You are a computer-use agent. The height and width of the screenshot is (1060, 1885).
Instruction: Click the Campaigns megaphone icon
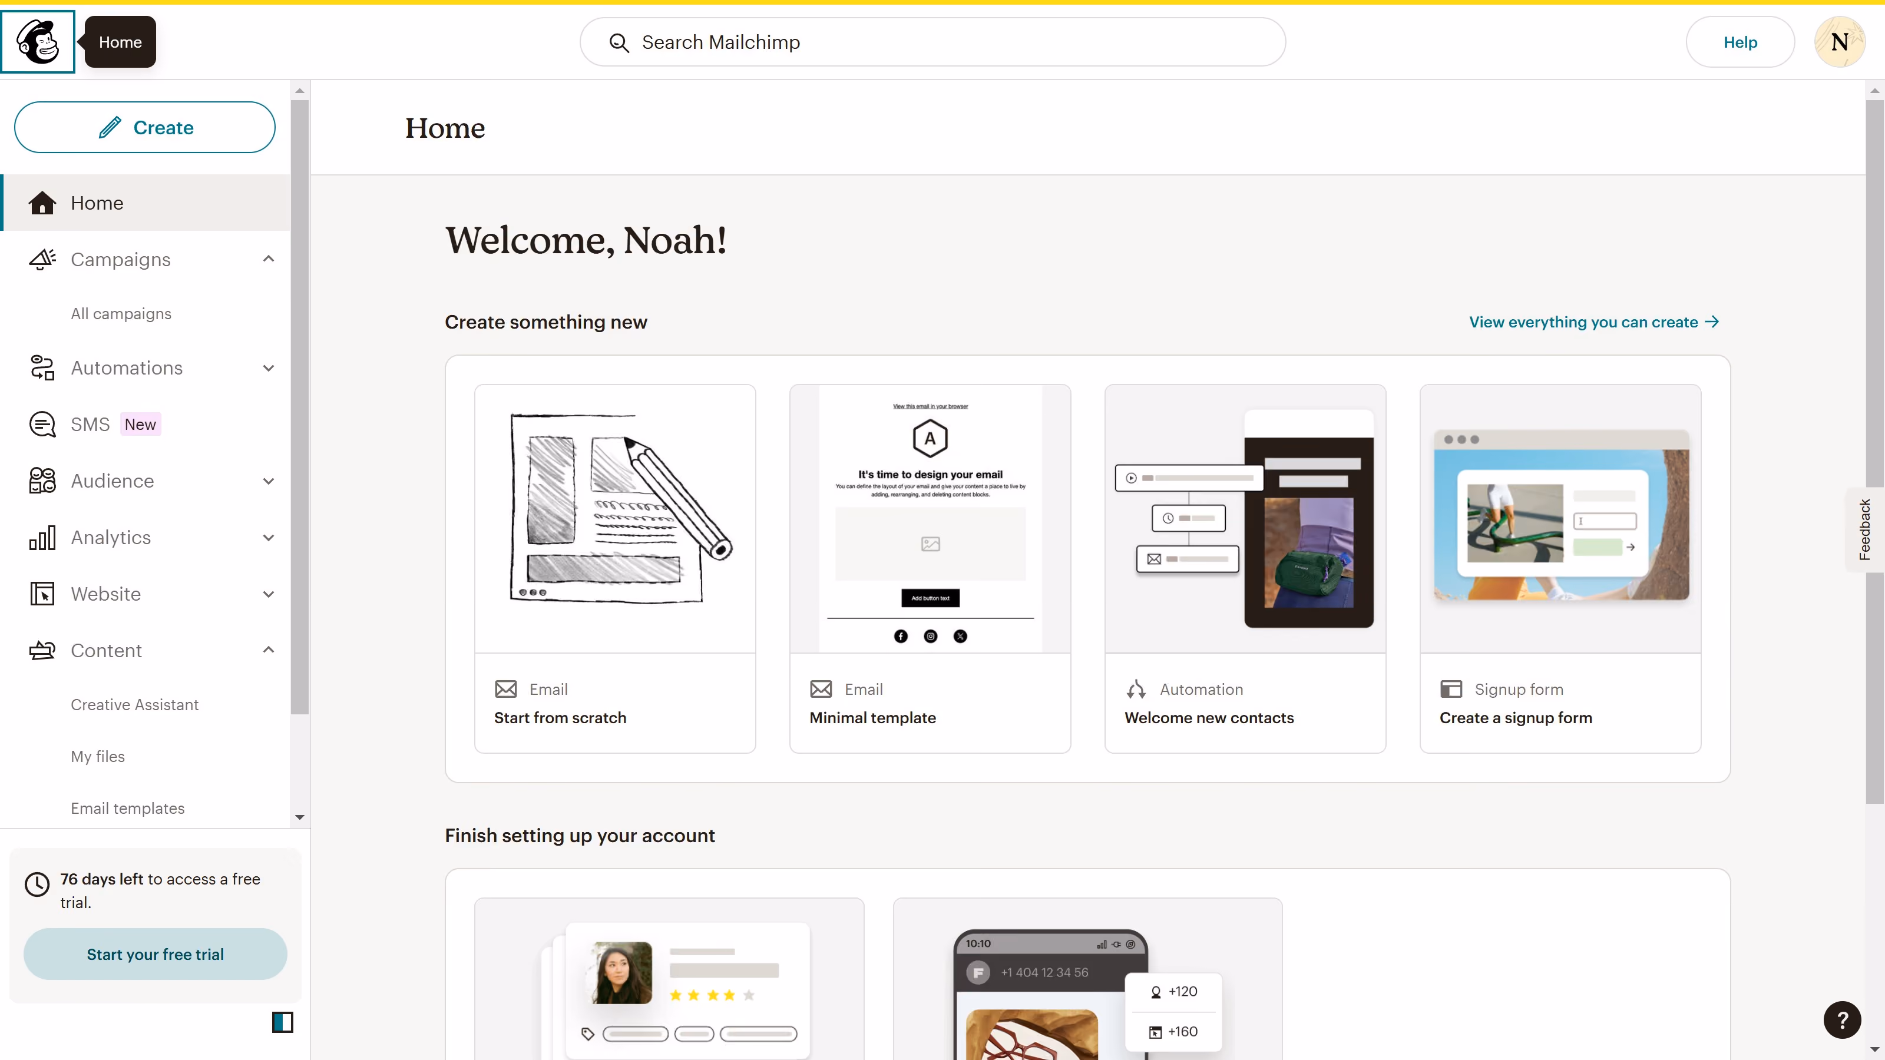[x=42, y=259]
